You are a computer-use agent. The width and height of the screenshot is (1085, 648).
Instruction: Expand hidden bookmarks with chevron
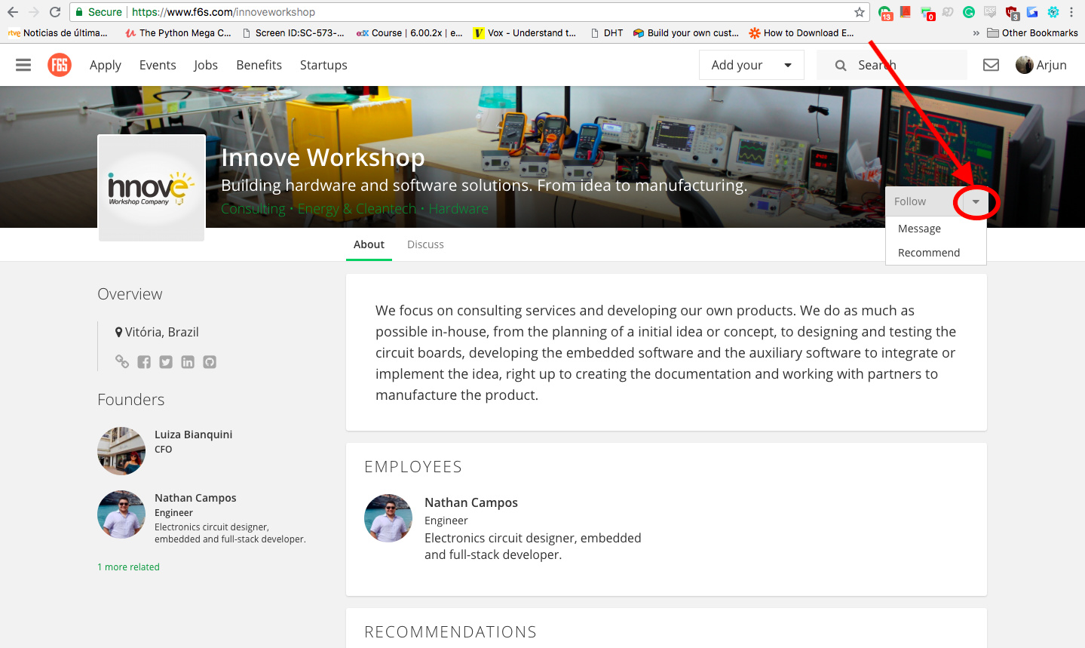(976, 33)
